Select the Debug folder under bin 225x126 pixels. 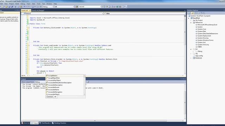200,51
